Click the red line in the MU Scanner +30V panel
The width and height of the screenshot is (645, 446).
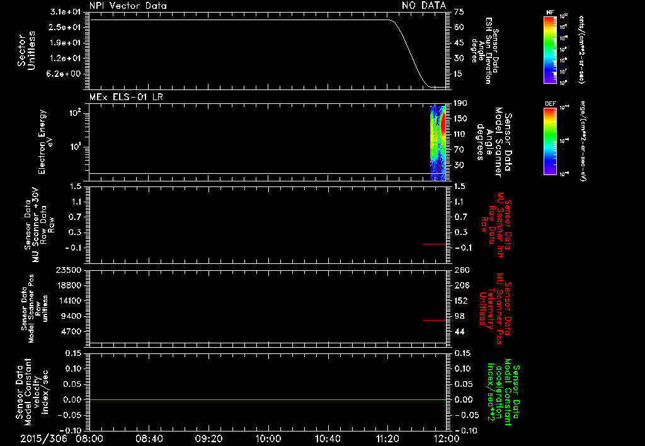[x=434, y=244]
